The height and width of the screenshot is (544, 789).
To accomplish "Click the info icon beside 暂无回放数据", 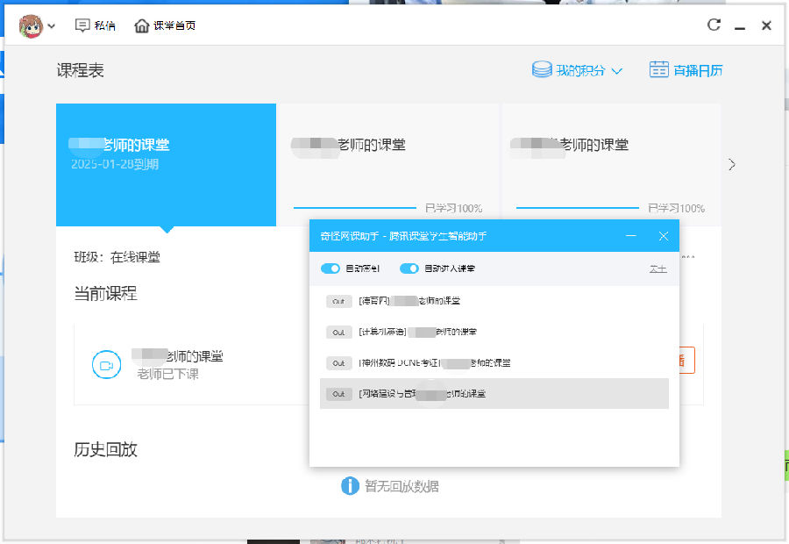I will 350,486.
